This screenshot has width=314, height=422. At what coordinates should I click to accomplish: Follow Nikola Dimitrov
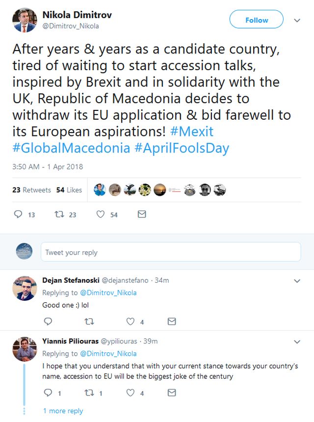[256, 20]
